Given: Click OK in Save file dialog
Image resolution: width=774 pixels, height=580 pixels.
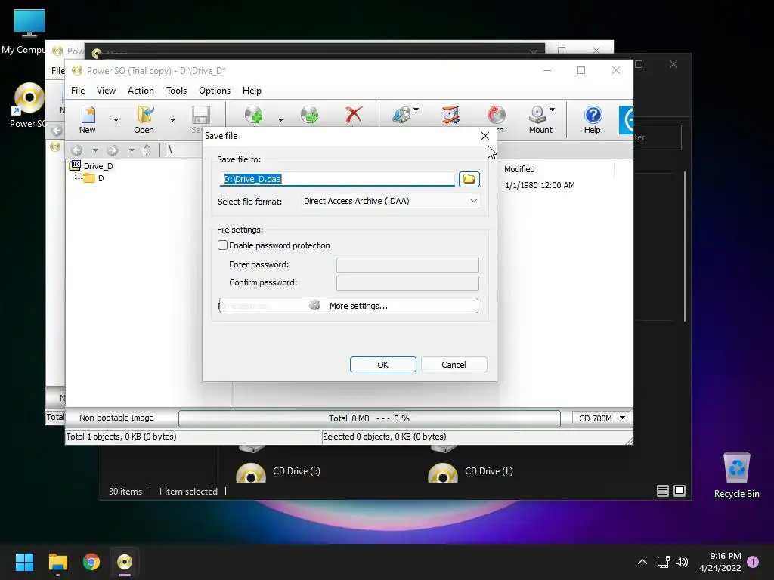Looking at the screenshot, I should click(382, 365).
